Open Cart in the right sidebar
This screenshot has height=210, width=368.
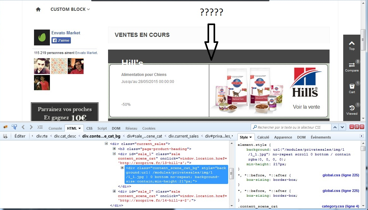click(351, 89)
